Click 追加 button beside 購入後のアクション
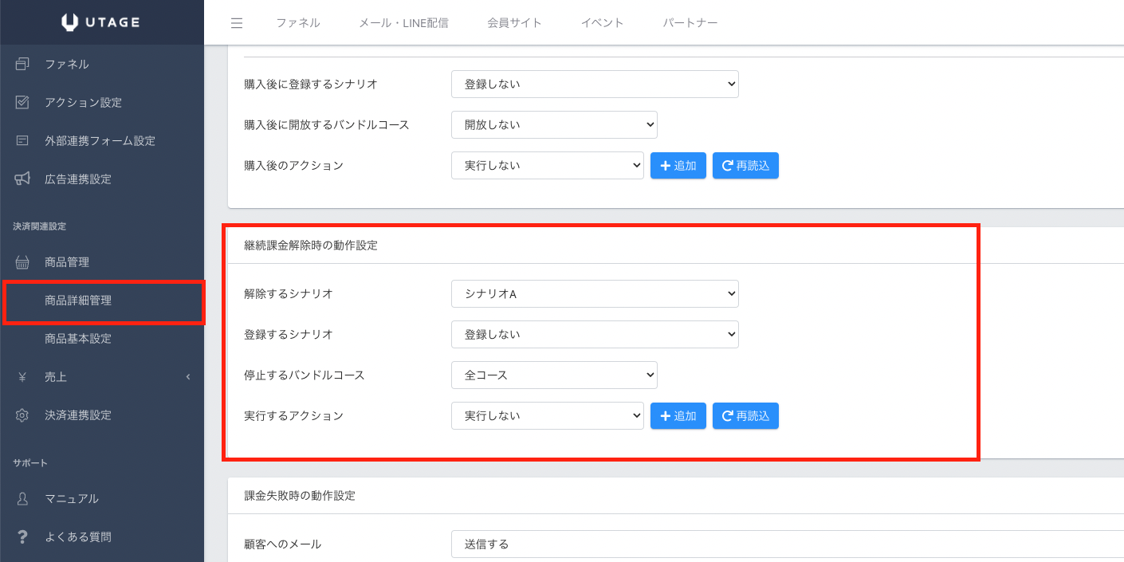Image resolution: width=1124 pixels, height=562 pixels. click(678, 166)
